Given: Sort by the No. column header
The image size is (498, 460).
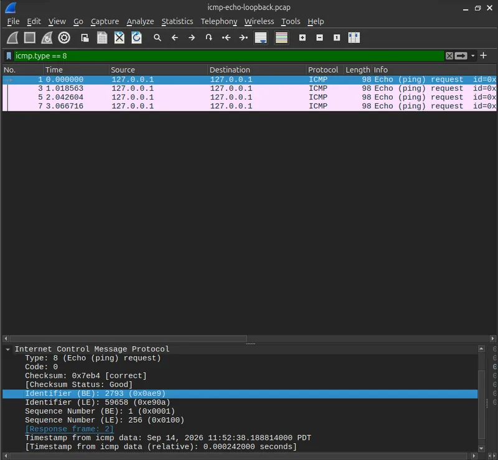Looking at the screenshot, I should (22, 70).
